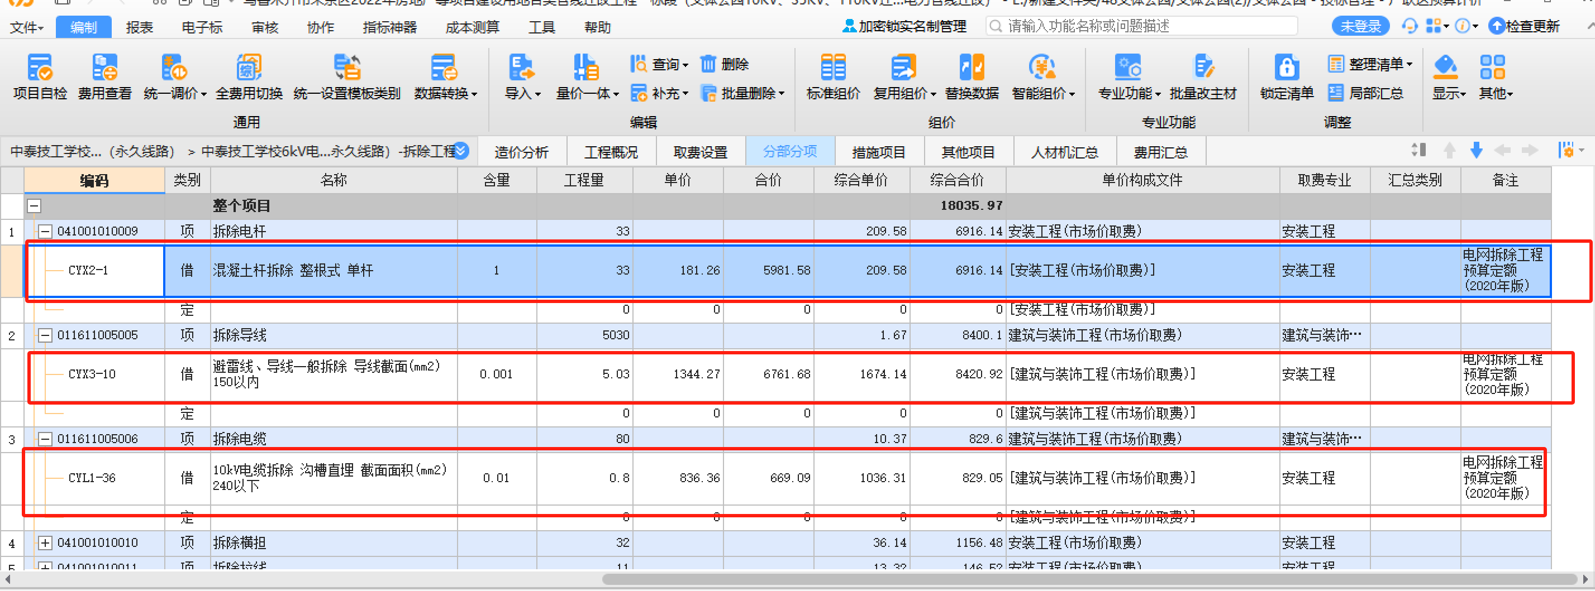Switch to the 编制 ribbon tab
1595x591 pixels.
pos(84,27)
